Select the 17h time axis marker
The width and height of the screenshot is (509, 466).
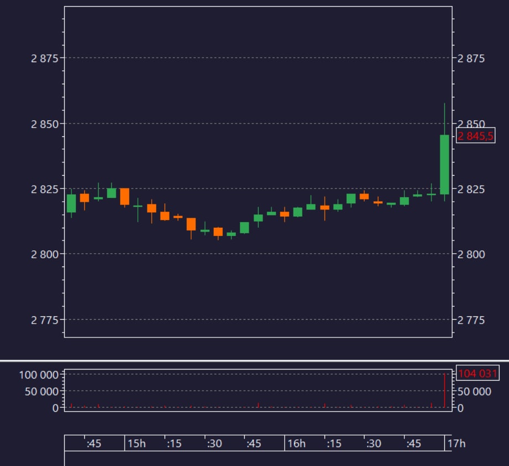(x=456, y=443)
